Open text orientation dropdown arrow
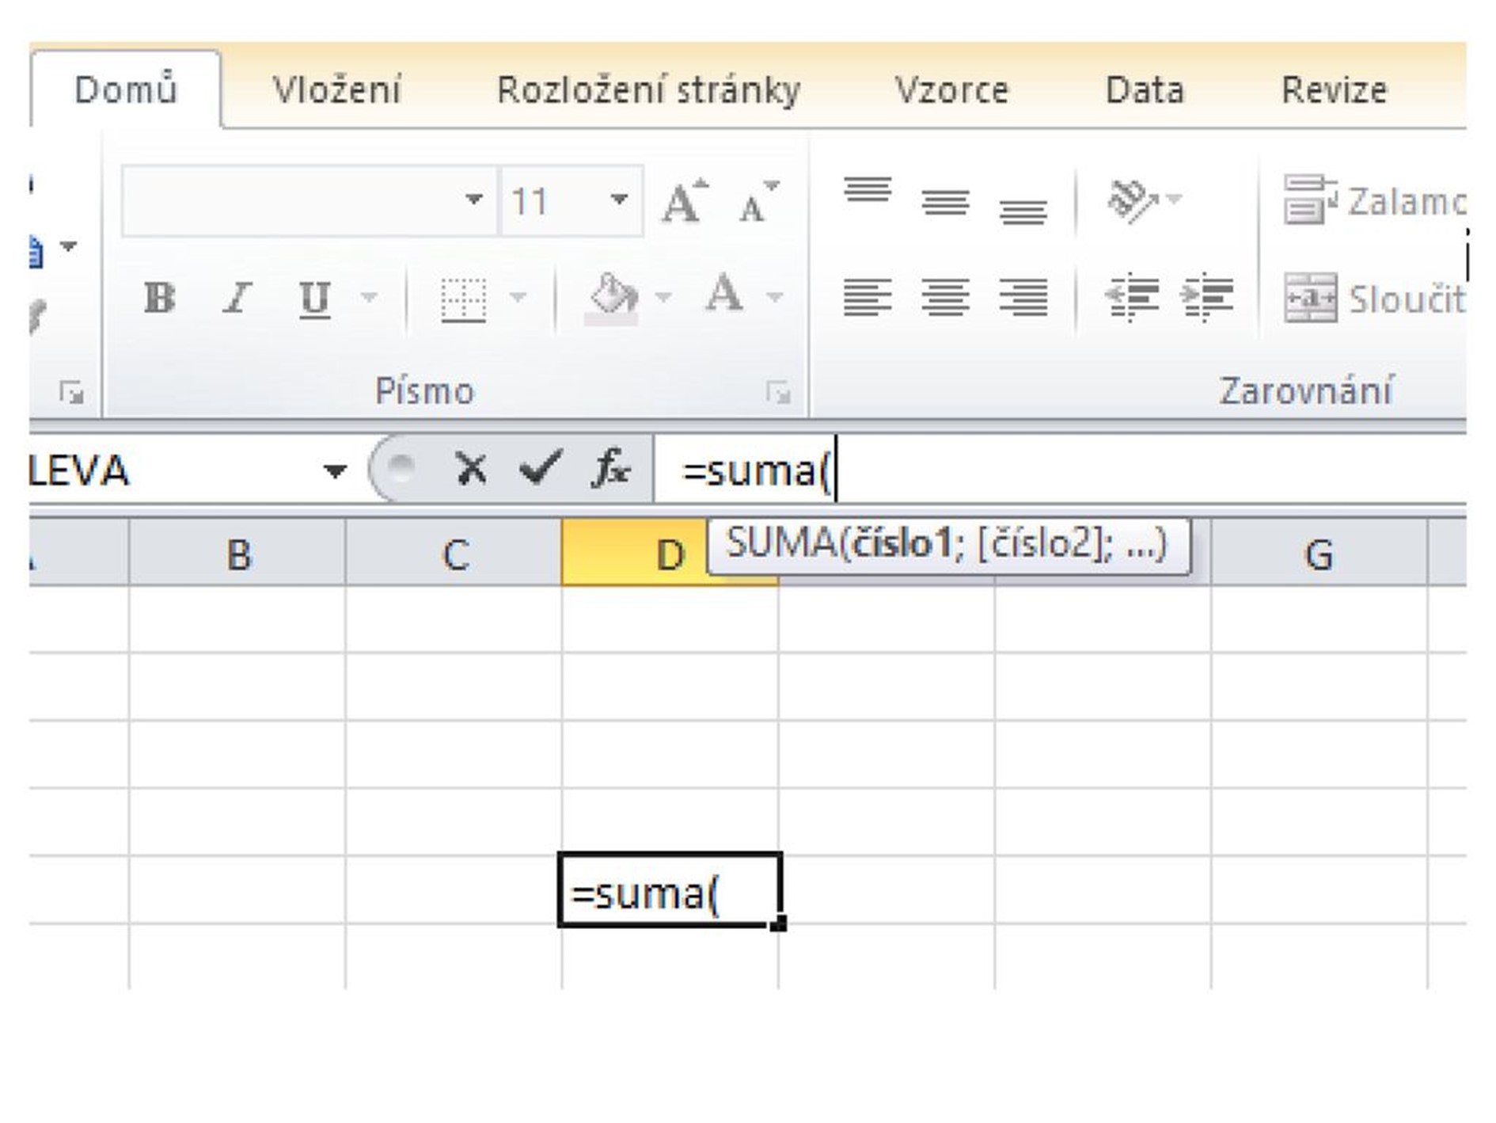1496x1123 pixels. point(1175,199)
